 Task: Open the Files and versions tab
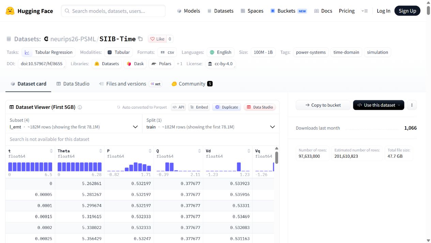[x=122, y=84]
